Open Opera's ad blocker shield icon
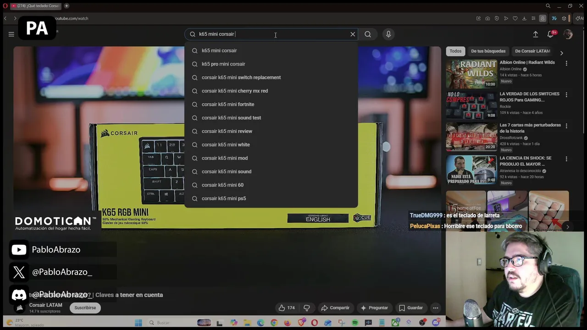The image size is (587, 330). [497, 18]
